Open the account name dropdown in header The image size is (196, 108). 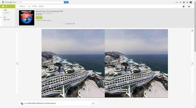(x=177, y=2)
